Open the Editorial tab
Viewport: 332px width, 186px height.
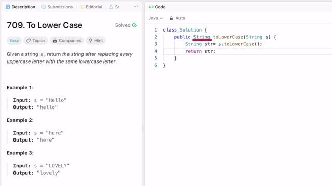(x=91, y=7)
